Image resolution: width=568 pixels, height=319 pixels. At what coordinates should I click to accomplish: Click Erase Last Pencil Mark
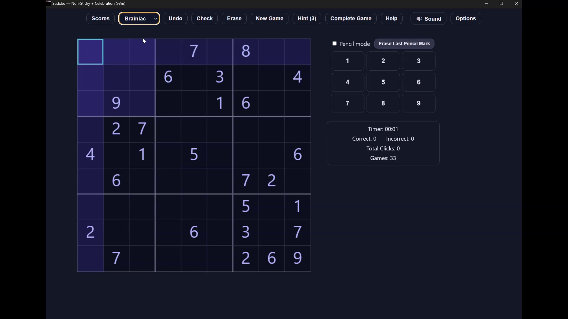click(x=404, y=43)
